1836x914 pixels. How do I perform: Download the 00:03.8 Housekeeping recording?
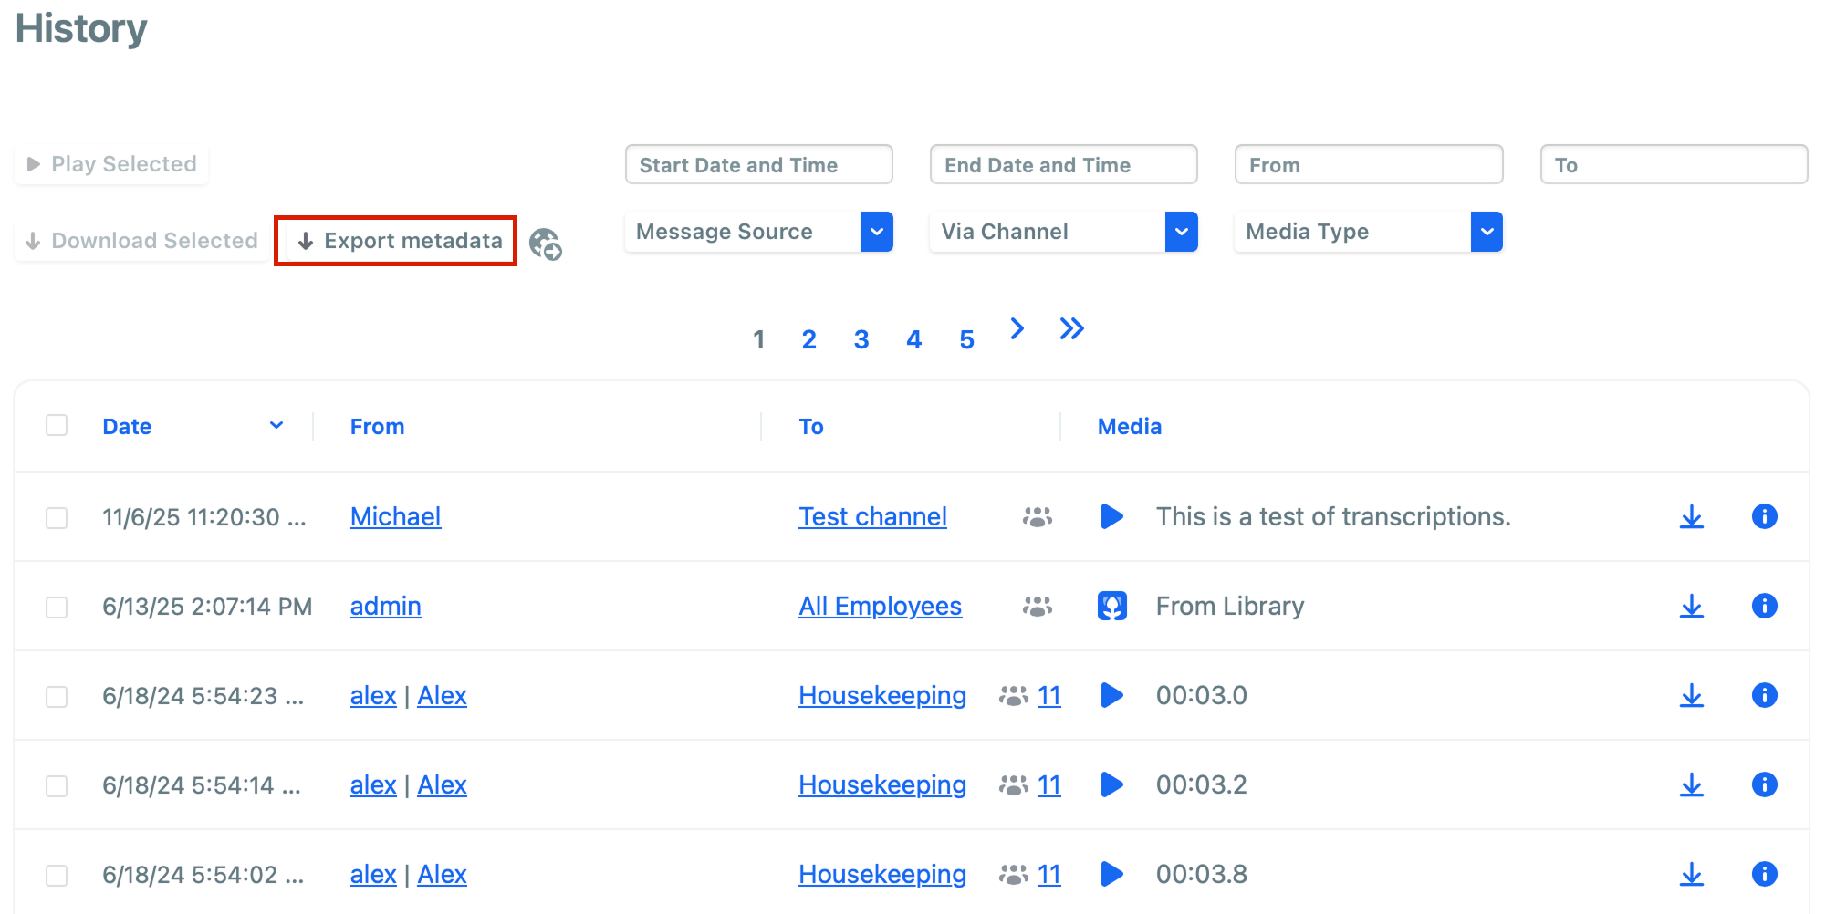[x=1692, y=874]
